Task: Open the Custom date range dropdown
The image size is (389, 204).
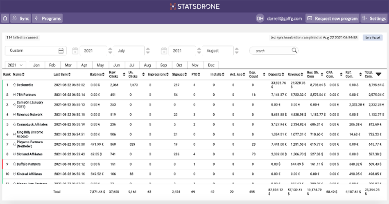Action: pyautogui.click(x=35, y=51)
